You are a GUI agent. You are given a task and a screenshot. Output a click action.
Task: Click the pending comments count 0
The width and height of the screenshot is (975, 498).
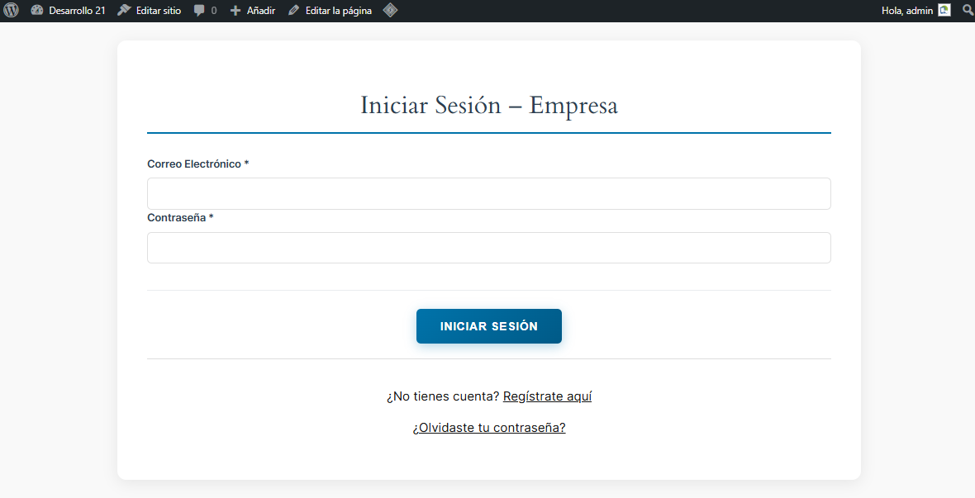click(214, 11)
